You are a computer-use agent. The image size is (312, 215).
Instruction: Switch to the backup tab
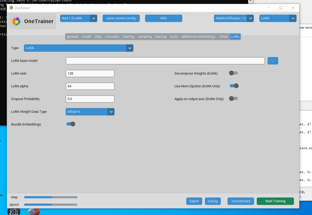pyautogui.click(x=161, y=37)
